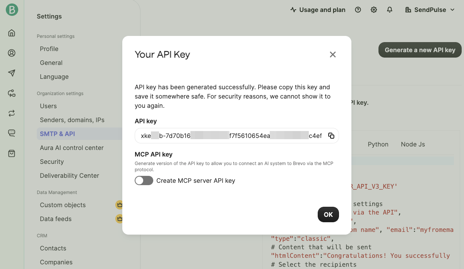The width and height of the screenshot is (464, 269).
Task: Expand the SendPulse account dropdown
Action: coord(430,10)
